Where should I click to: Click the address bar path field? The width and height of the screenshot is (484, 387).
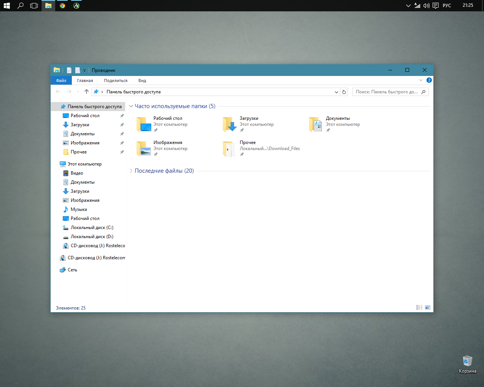(216, 92)
